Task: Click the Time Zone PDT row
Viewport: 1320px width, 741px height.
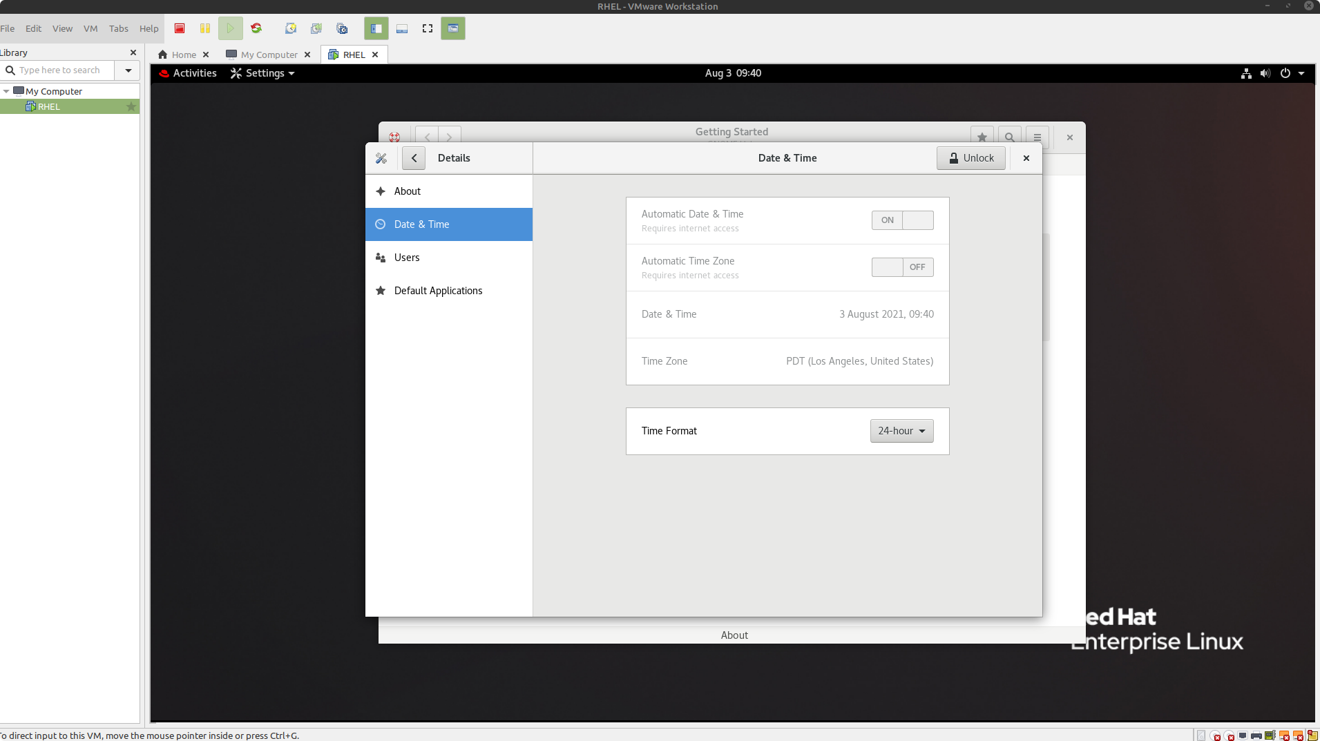Action: point(787,361)
